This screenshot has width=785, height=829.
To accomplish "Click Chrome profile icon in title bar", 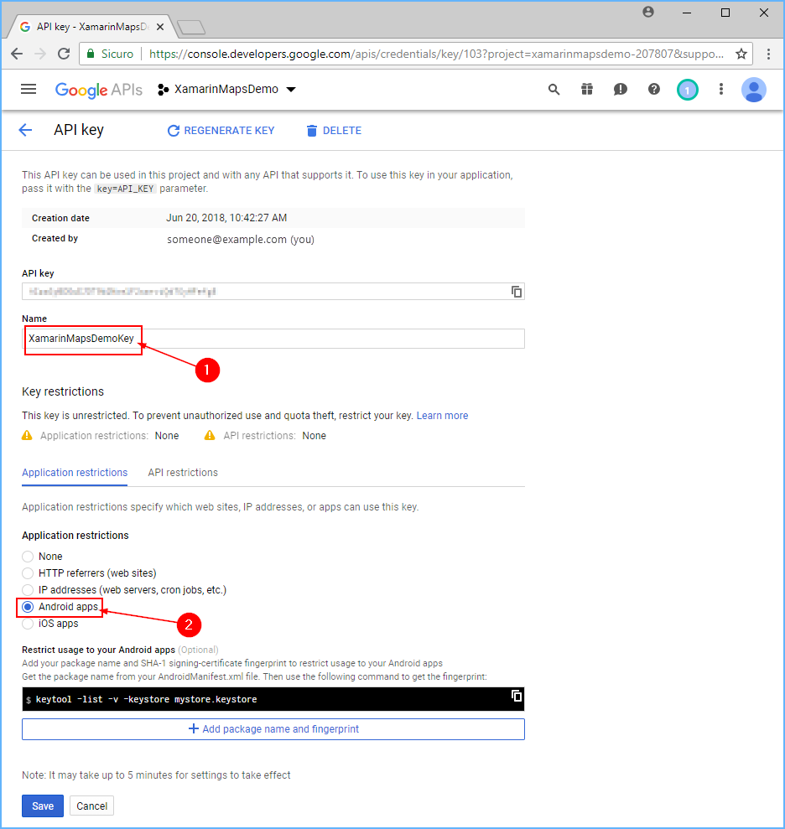I will tap(648, 12).
